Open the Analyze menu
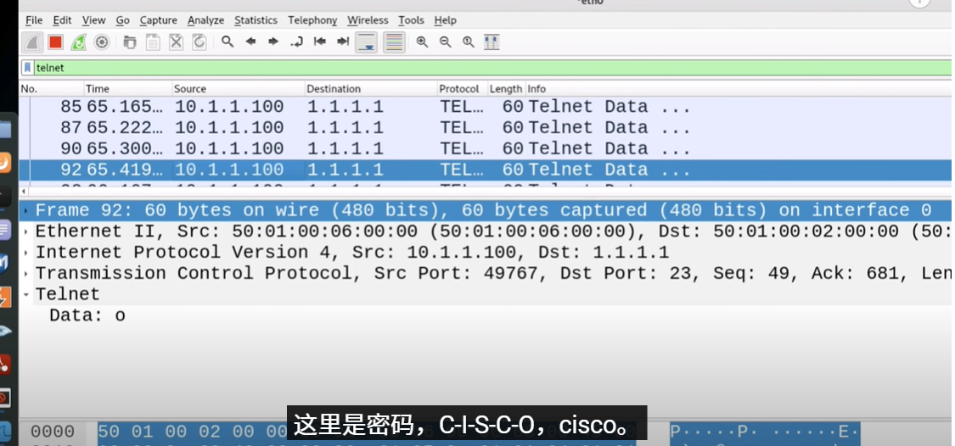 205,20
